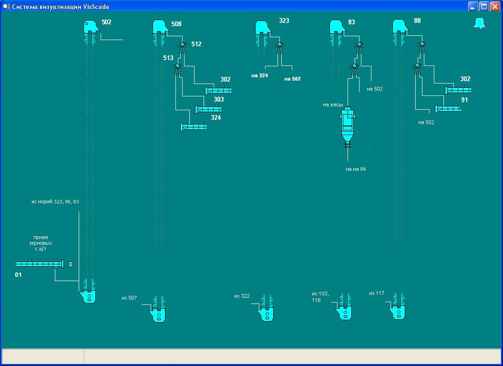Viewport: 503px width, 366px height.
Task: Click the elevator 508 head unit
Action: point(160,27)
